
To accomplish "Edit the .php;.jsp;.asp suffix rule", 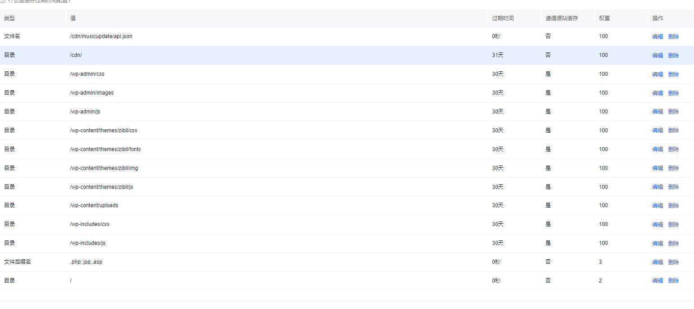I will 657,262.
